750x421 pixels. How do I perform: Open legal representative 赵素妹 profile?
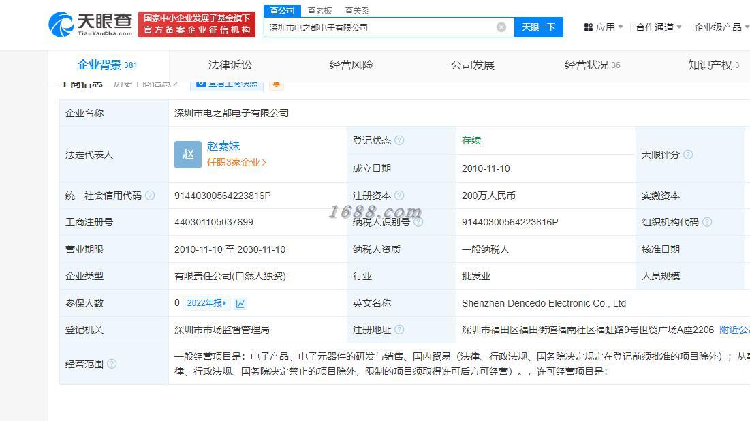pos(223,146)
